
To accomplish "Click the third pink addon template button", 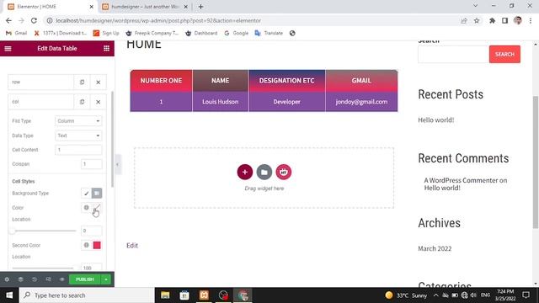I will coord(283,172).
